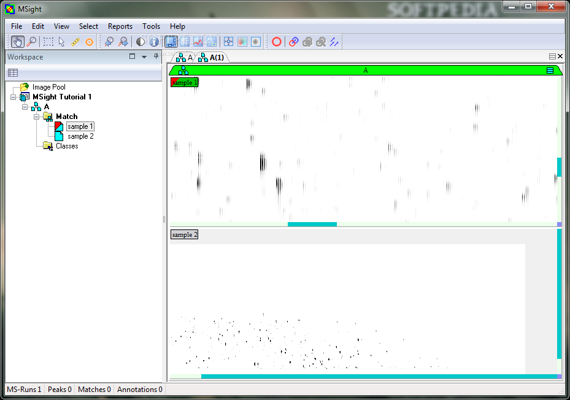The image size is (570, 400).
Task: Click sample 2 horizontal scrollbar thumb
Action: coord(379,377)
